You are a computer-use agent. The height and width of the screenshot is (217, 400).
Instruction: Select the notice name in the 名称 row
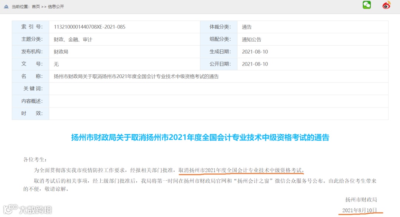coord(136,77)
